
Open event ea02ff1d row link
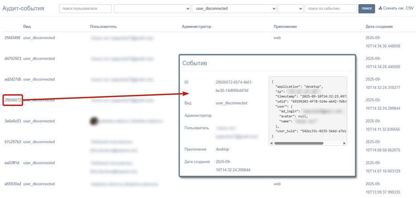click(12, 163)
